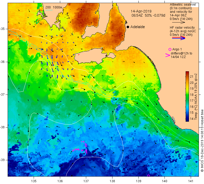
Task: Click the 14 degree label on colorbar
Action: pyautogui.click(x=192, y=119)
